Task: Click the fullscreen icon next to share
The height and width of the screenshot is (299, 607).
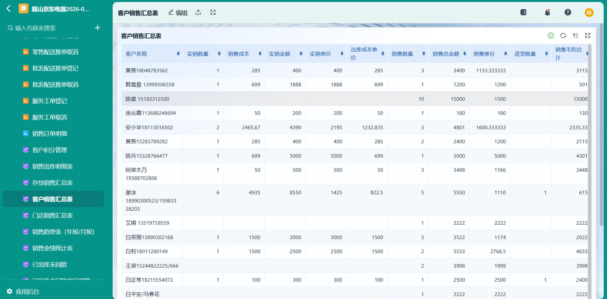Action: click(213, 12)
